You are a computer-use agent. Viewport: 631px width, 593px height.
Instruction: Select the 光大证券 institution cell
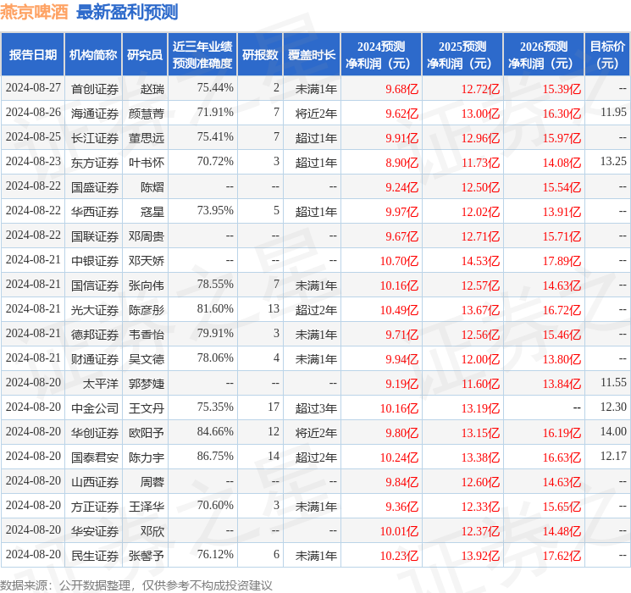(95, 310)
